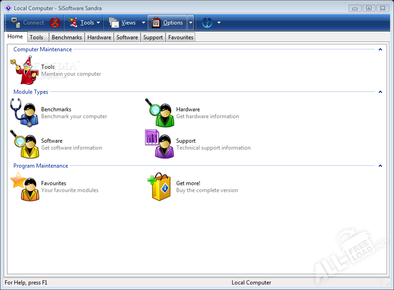Select the Favourites tab

180,37
